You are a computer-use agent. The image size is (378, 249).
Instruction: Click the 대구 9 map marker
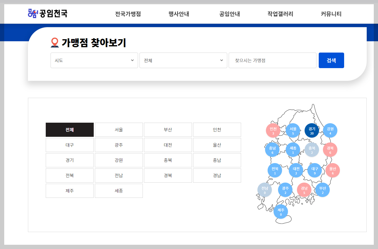point(314,170)
